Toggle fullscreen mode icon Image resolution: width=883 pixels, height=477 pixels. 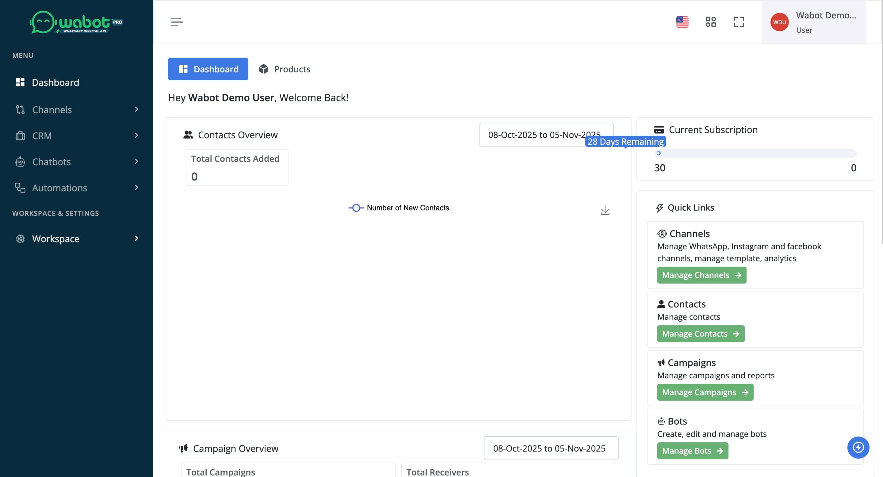click(739, 22)
